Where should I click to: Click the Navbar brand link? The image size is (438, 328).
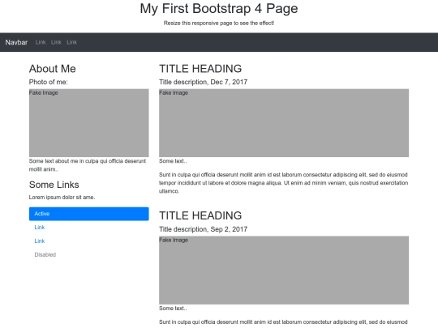coord(16,42)
